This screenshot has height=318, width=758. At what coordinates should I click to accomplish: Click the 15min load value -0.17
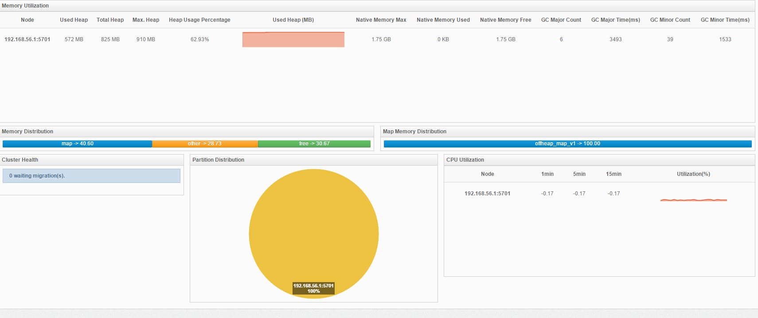tap(614, 194)
